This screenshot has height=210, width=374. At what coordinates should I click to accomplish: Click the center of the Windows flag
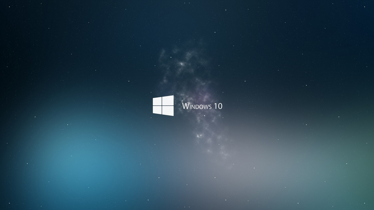(x=163, y=105)
